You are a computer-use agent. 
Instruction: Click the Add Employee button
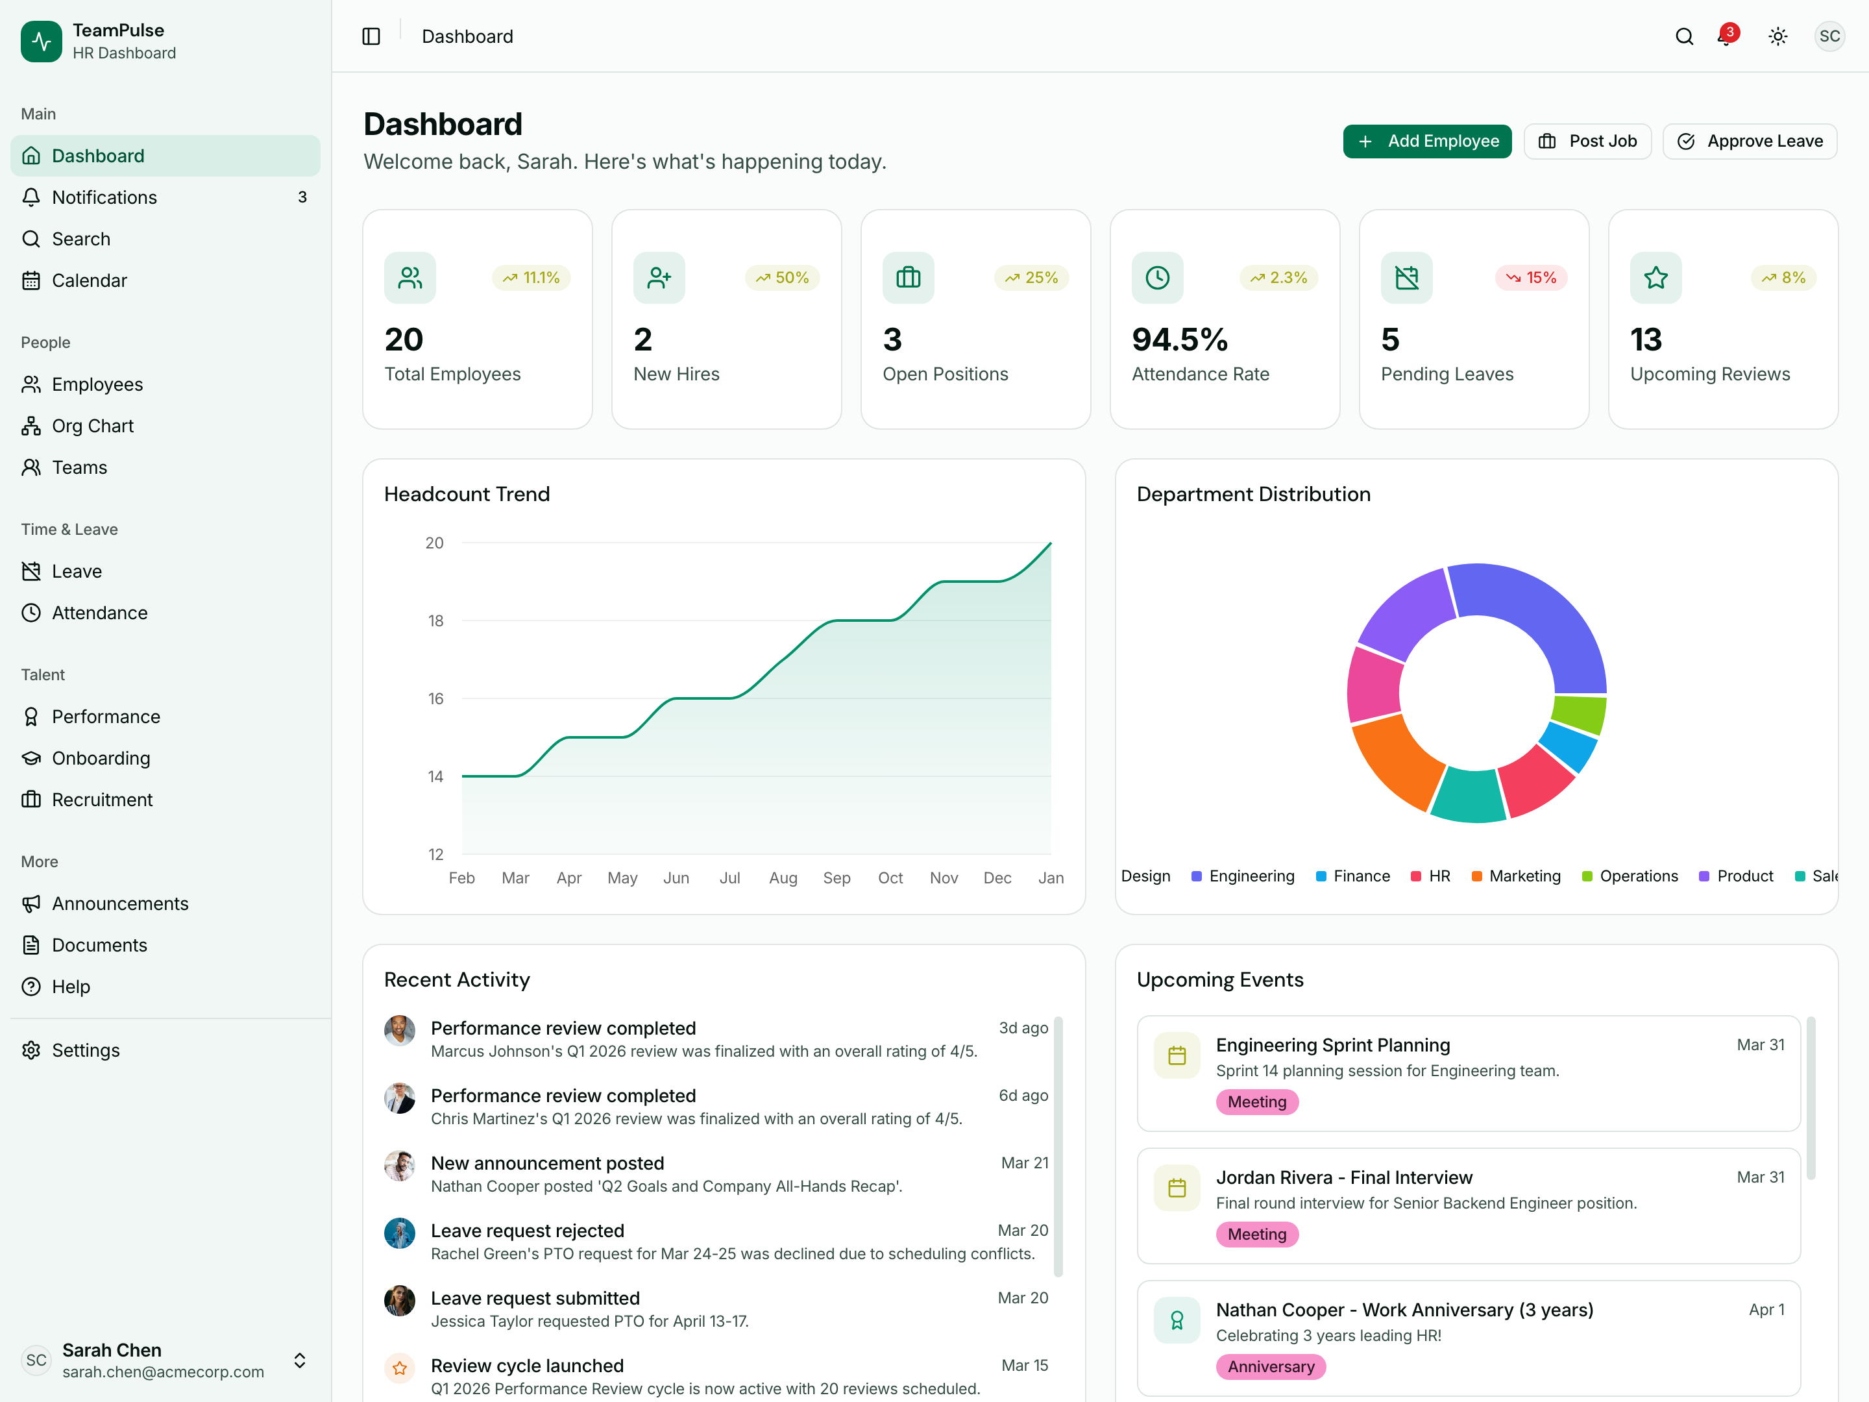point(1427,141)
